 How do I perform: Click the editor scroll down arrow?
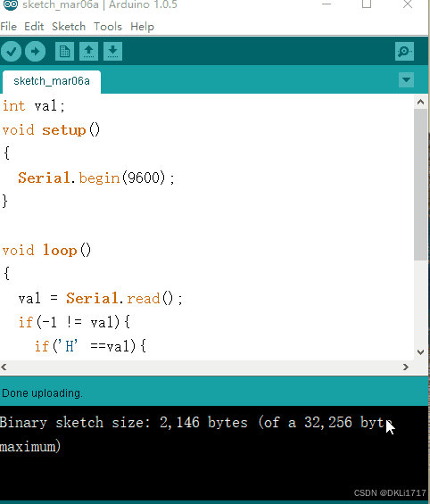click(x=420, y=352)
